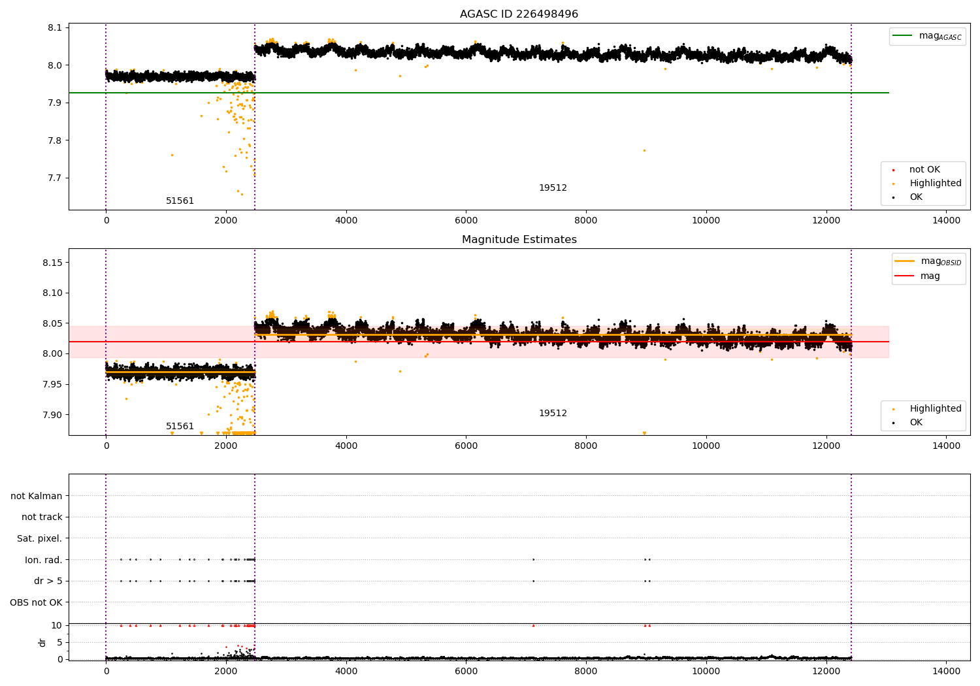This screenshot has width=980, height=686.
Task: Click the 'dr' axis label of bottom panel
Action: 42,642
